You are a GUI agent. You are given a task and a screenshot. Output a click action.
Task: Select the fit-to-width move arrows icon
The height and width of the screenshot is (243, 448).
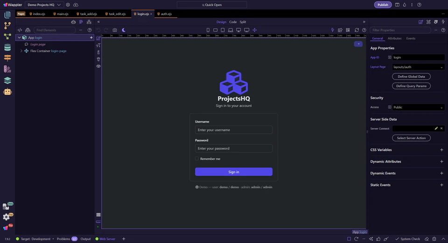(255, 30)
